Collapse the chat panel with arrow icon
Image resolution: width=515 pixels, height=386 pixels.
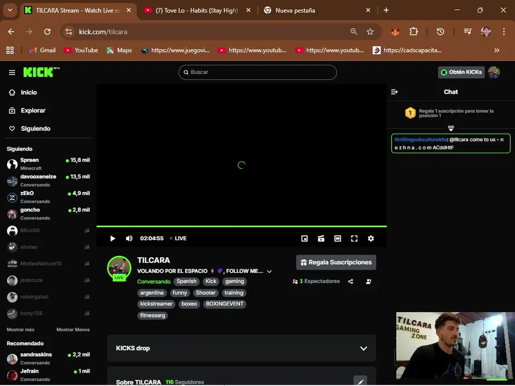point(394,92)
